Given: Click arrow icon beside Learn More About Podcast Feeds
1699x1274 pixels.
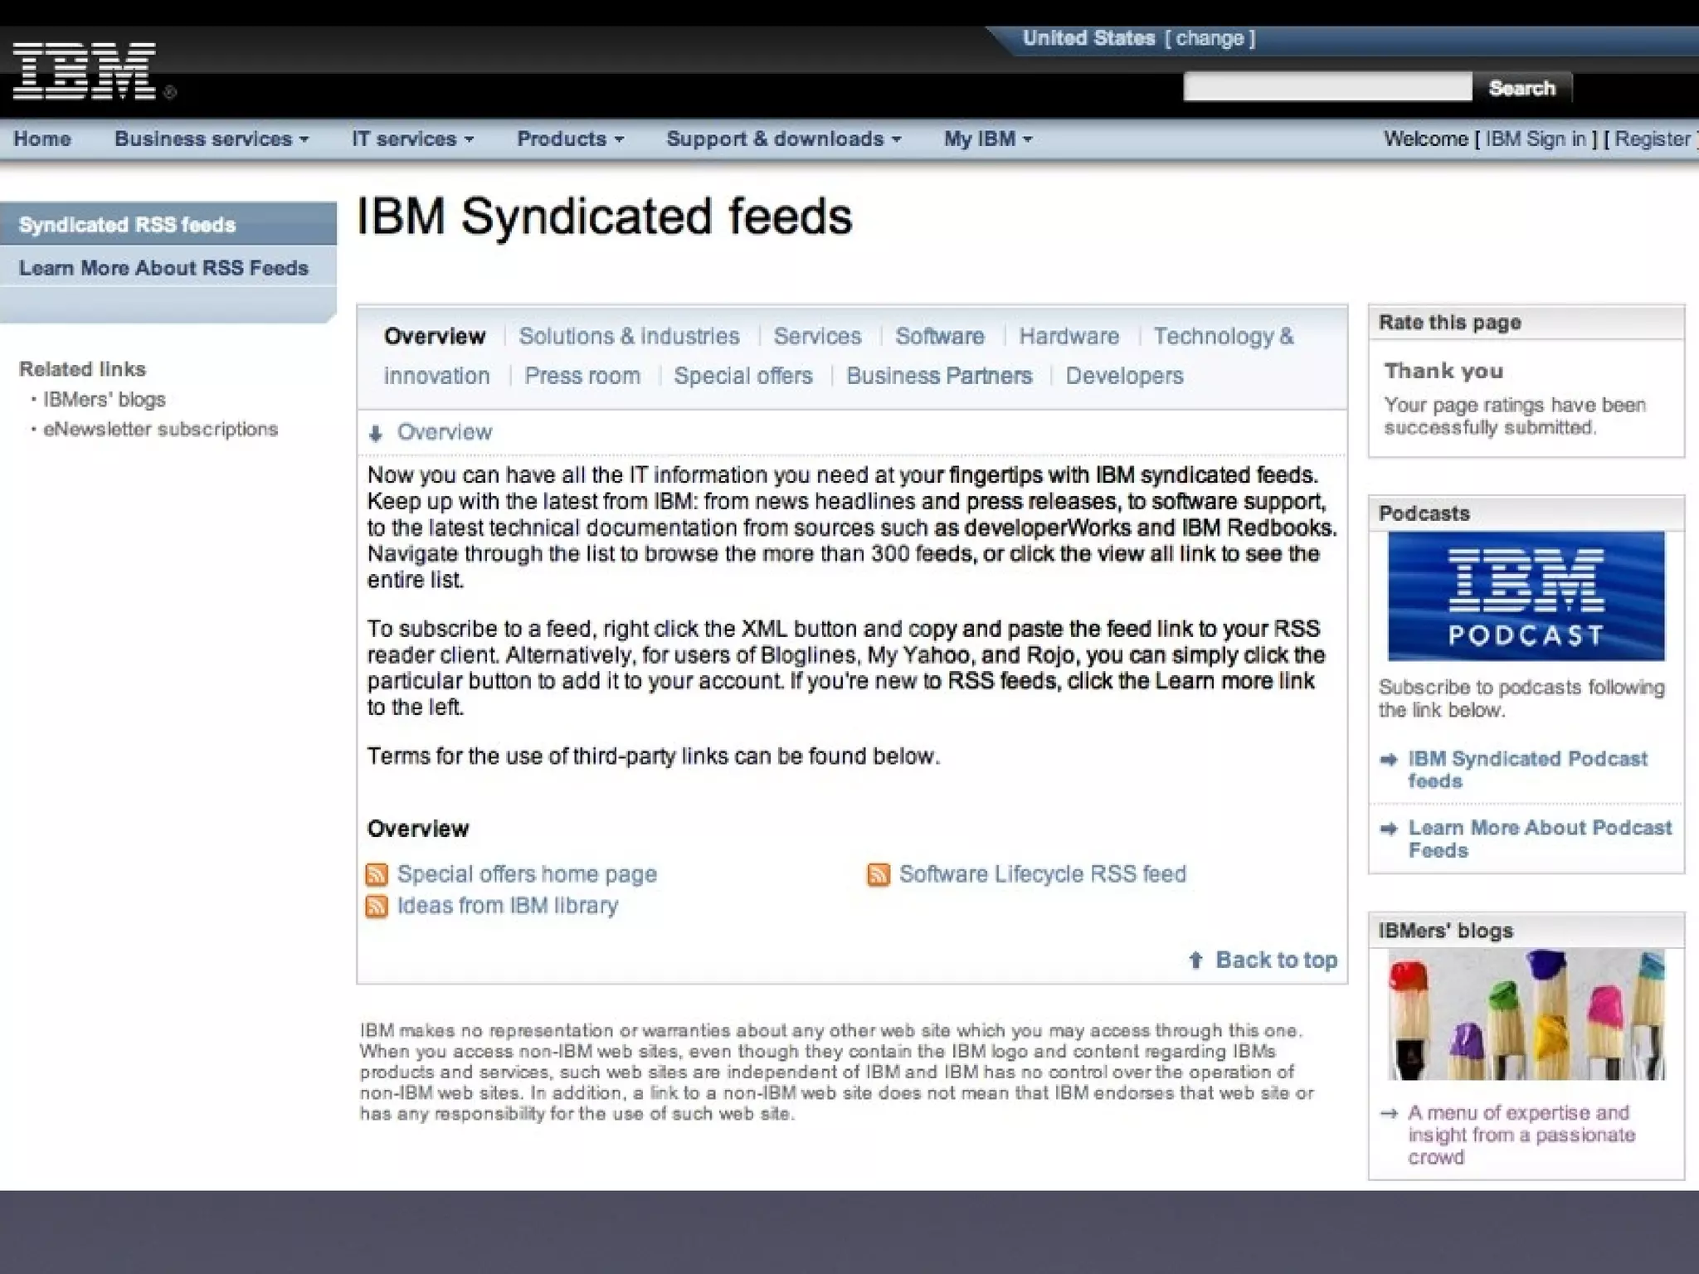Looking at the screenshot, I should [x=1389, y=828].
